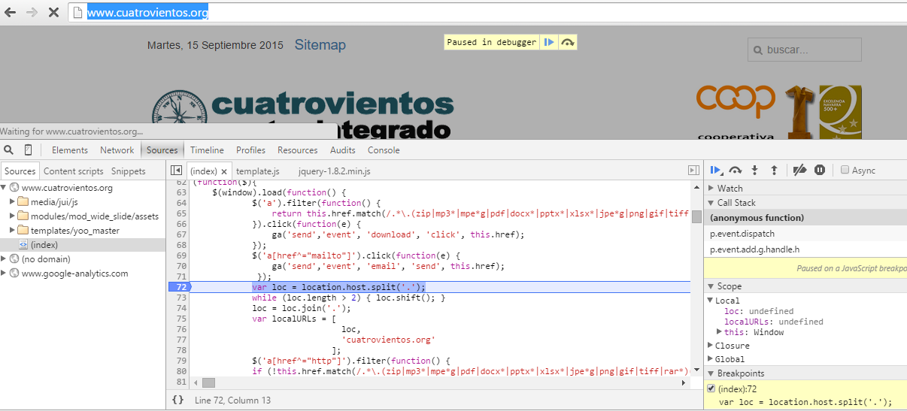Open the Elements panel

(70, 150)
